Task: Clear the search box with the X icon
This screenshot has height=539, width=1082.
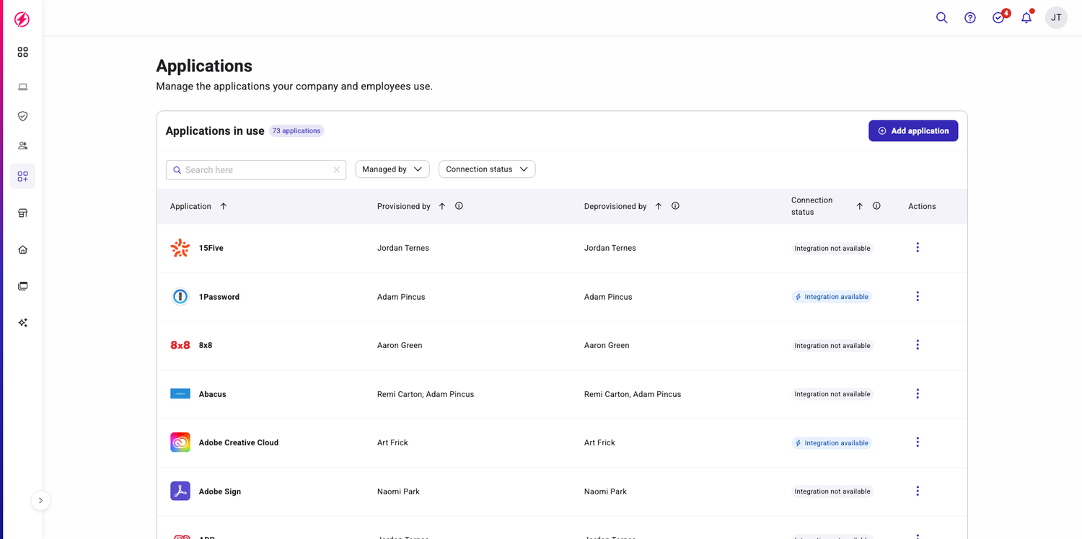Action: pyautogui.click(x=336, y=169)
